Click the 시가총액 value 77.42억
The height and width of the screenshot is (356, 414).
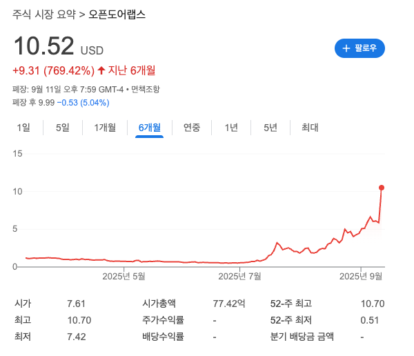click(x=229, y=304)
